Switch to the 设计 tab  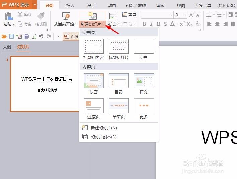coord(91,6)
